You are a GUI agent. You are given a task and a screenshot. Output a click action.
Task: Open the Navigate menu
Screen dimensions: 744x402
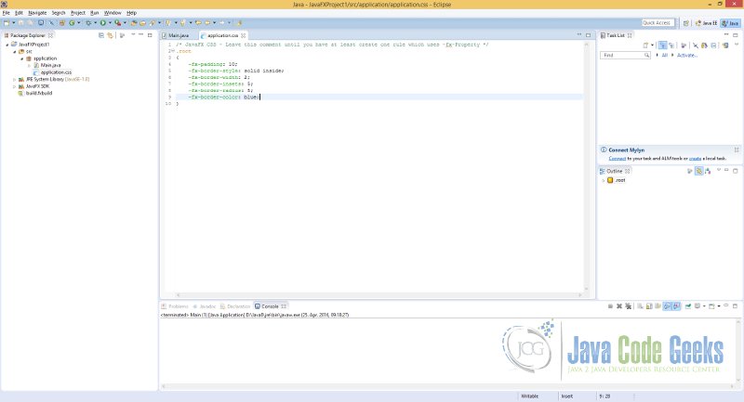pyautogui.click(x=37, y=13)
